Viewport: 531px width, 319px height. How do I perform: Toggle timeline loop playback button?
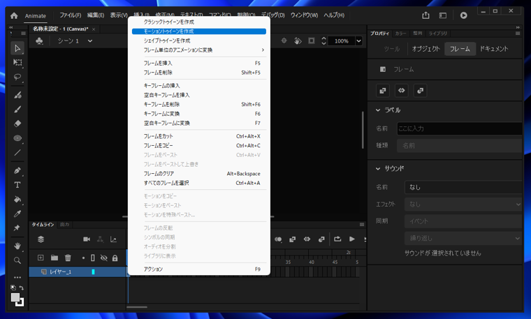(x=337, y=239)
